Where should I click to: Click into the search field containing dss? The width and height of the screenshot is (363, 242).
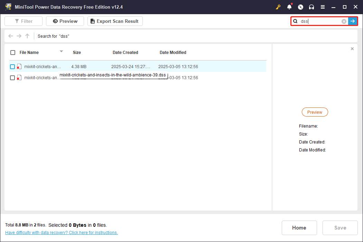[x=320, y=21]
